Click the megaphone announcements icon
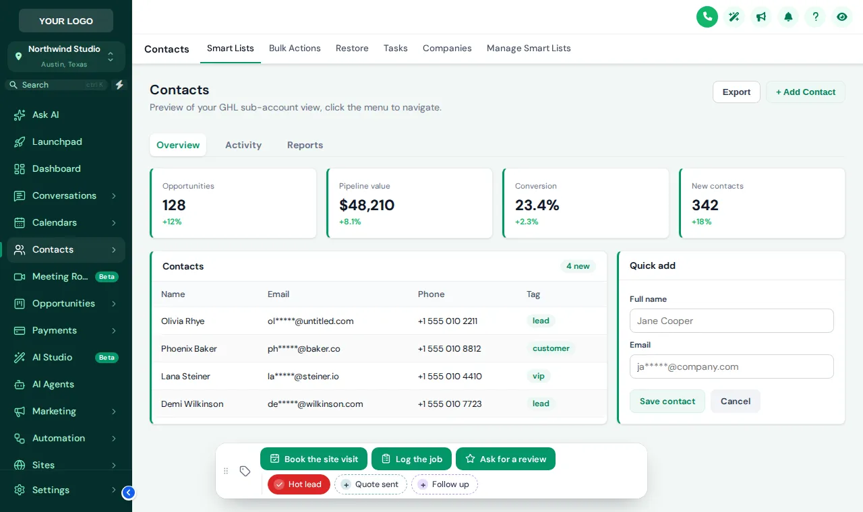This screenshot has width=863, height=512. [761, 17]
